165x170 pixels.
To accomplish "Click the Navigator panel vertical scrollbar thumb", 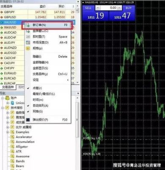I will tap(77, 120).
